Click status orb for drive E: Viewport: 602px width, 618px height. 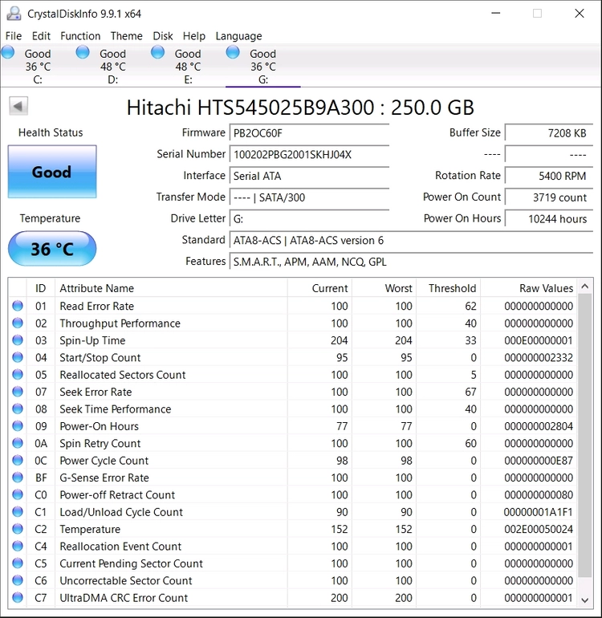point(157,52)
